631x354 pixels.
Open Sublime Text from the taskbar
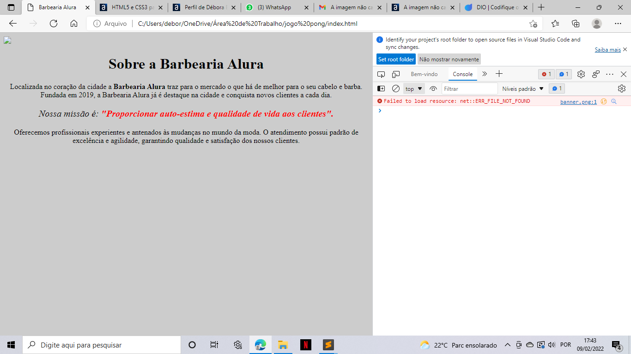328,345
